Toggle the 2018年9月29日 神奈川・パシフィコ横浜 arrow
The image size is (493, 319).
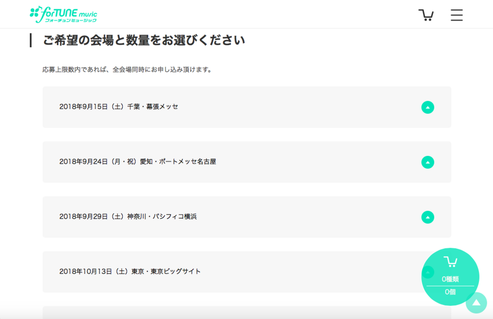pos(428,217)
